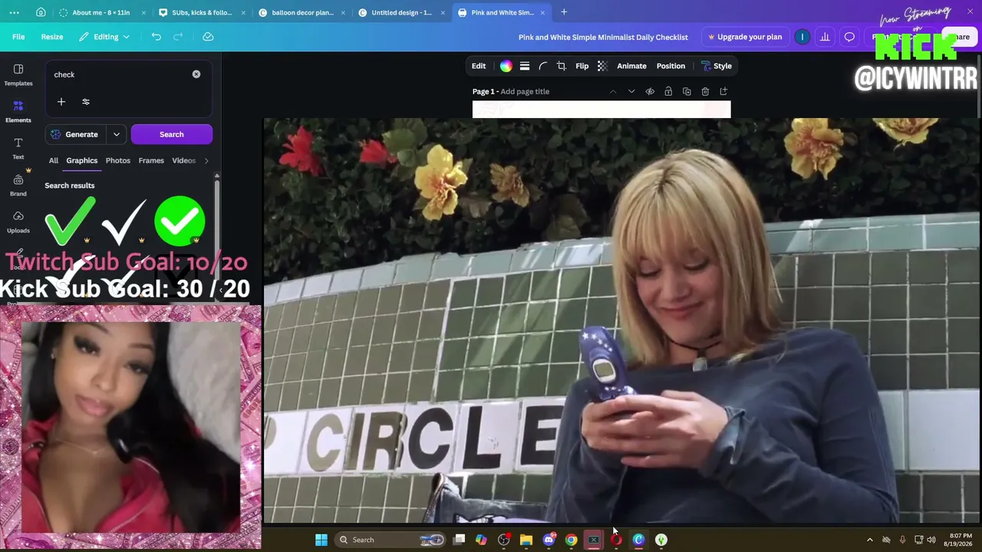The width and height of the screenshot is (982, 552).
Task: Delete Page 1 with the trash icon
Action: click(705, 91)
